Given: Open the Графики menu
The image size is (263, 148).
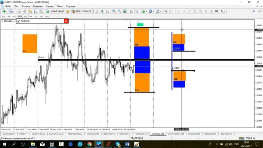Looking at the screenshot, I should (38, 6).
